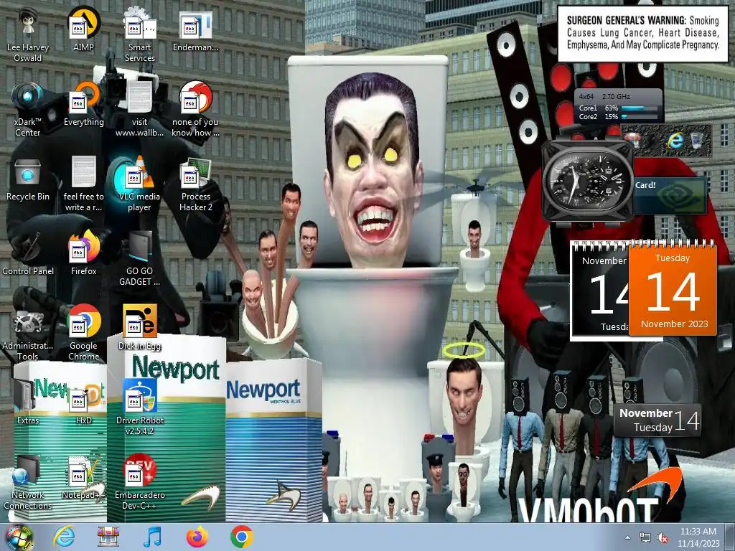
Task: Click the recycle bin in the launcher gadget
Action: [697, 140]
